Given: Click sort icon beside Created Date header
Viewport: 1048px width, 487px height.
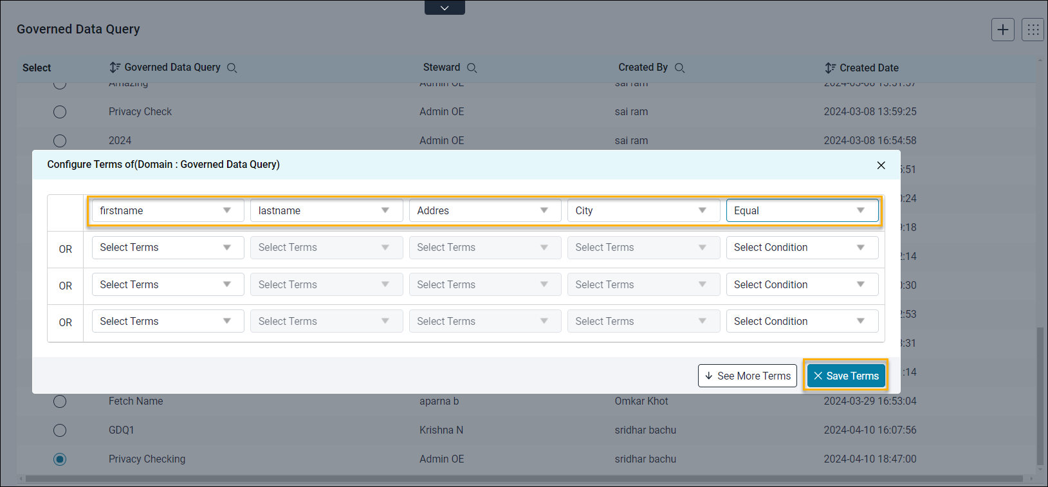Looking at the screenshot, I should (830, 68).
